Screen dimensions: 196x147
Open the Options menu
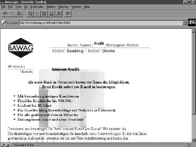click(x=51, y=7)
